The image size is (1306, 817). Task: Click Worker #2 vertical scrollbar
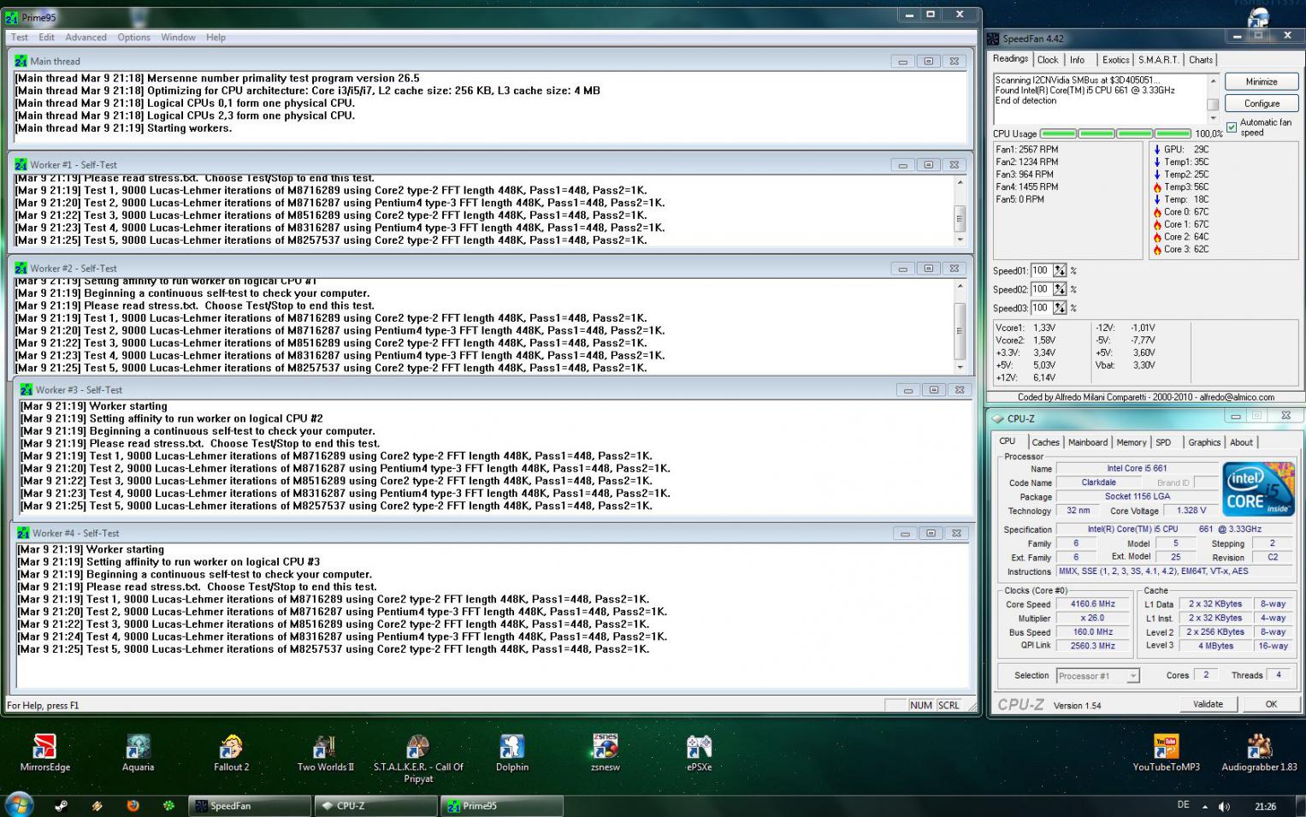click(960, 327)
